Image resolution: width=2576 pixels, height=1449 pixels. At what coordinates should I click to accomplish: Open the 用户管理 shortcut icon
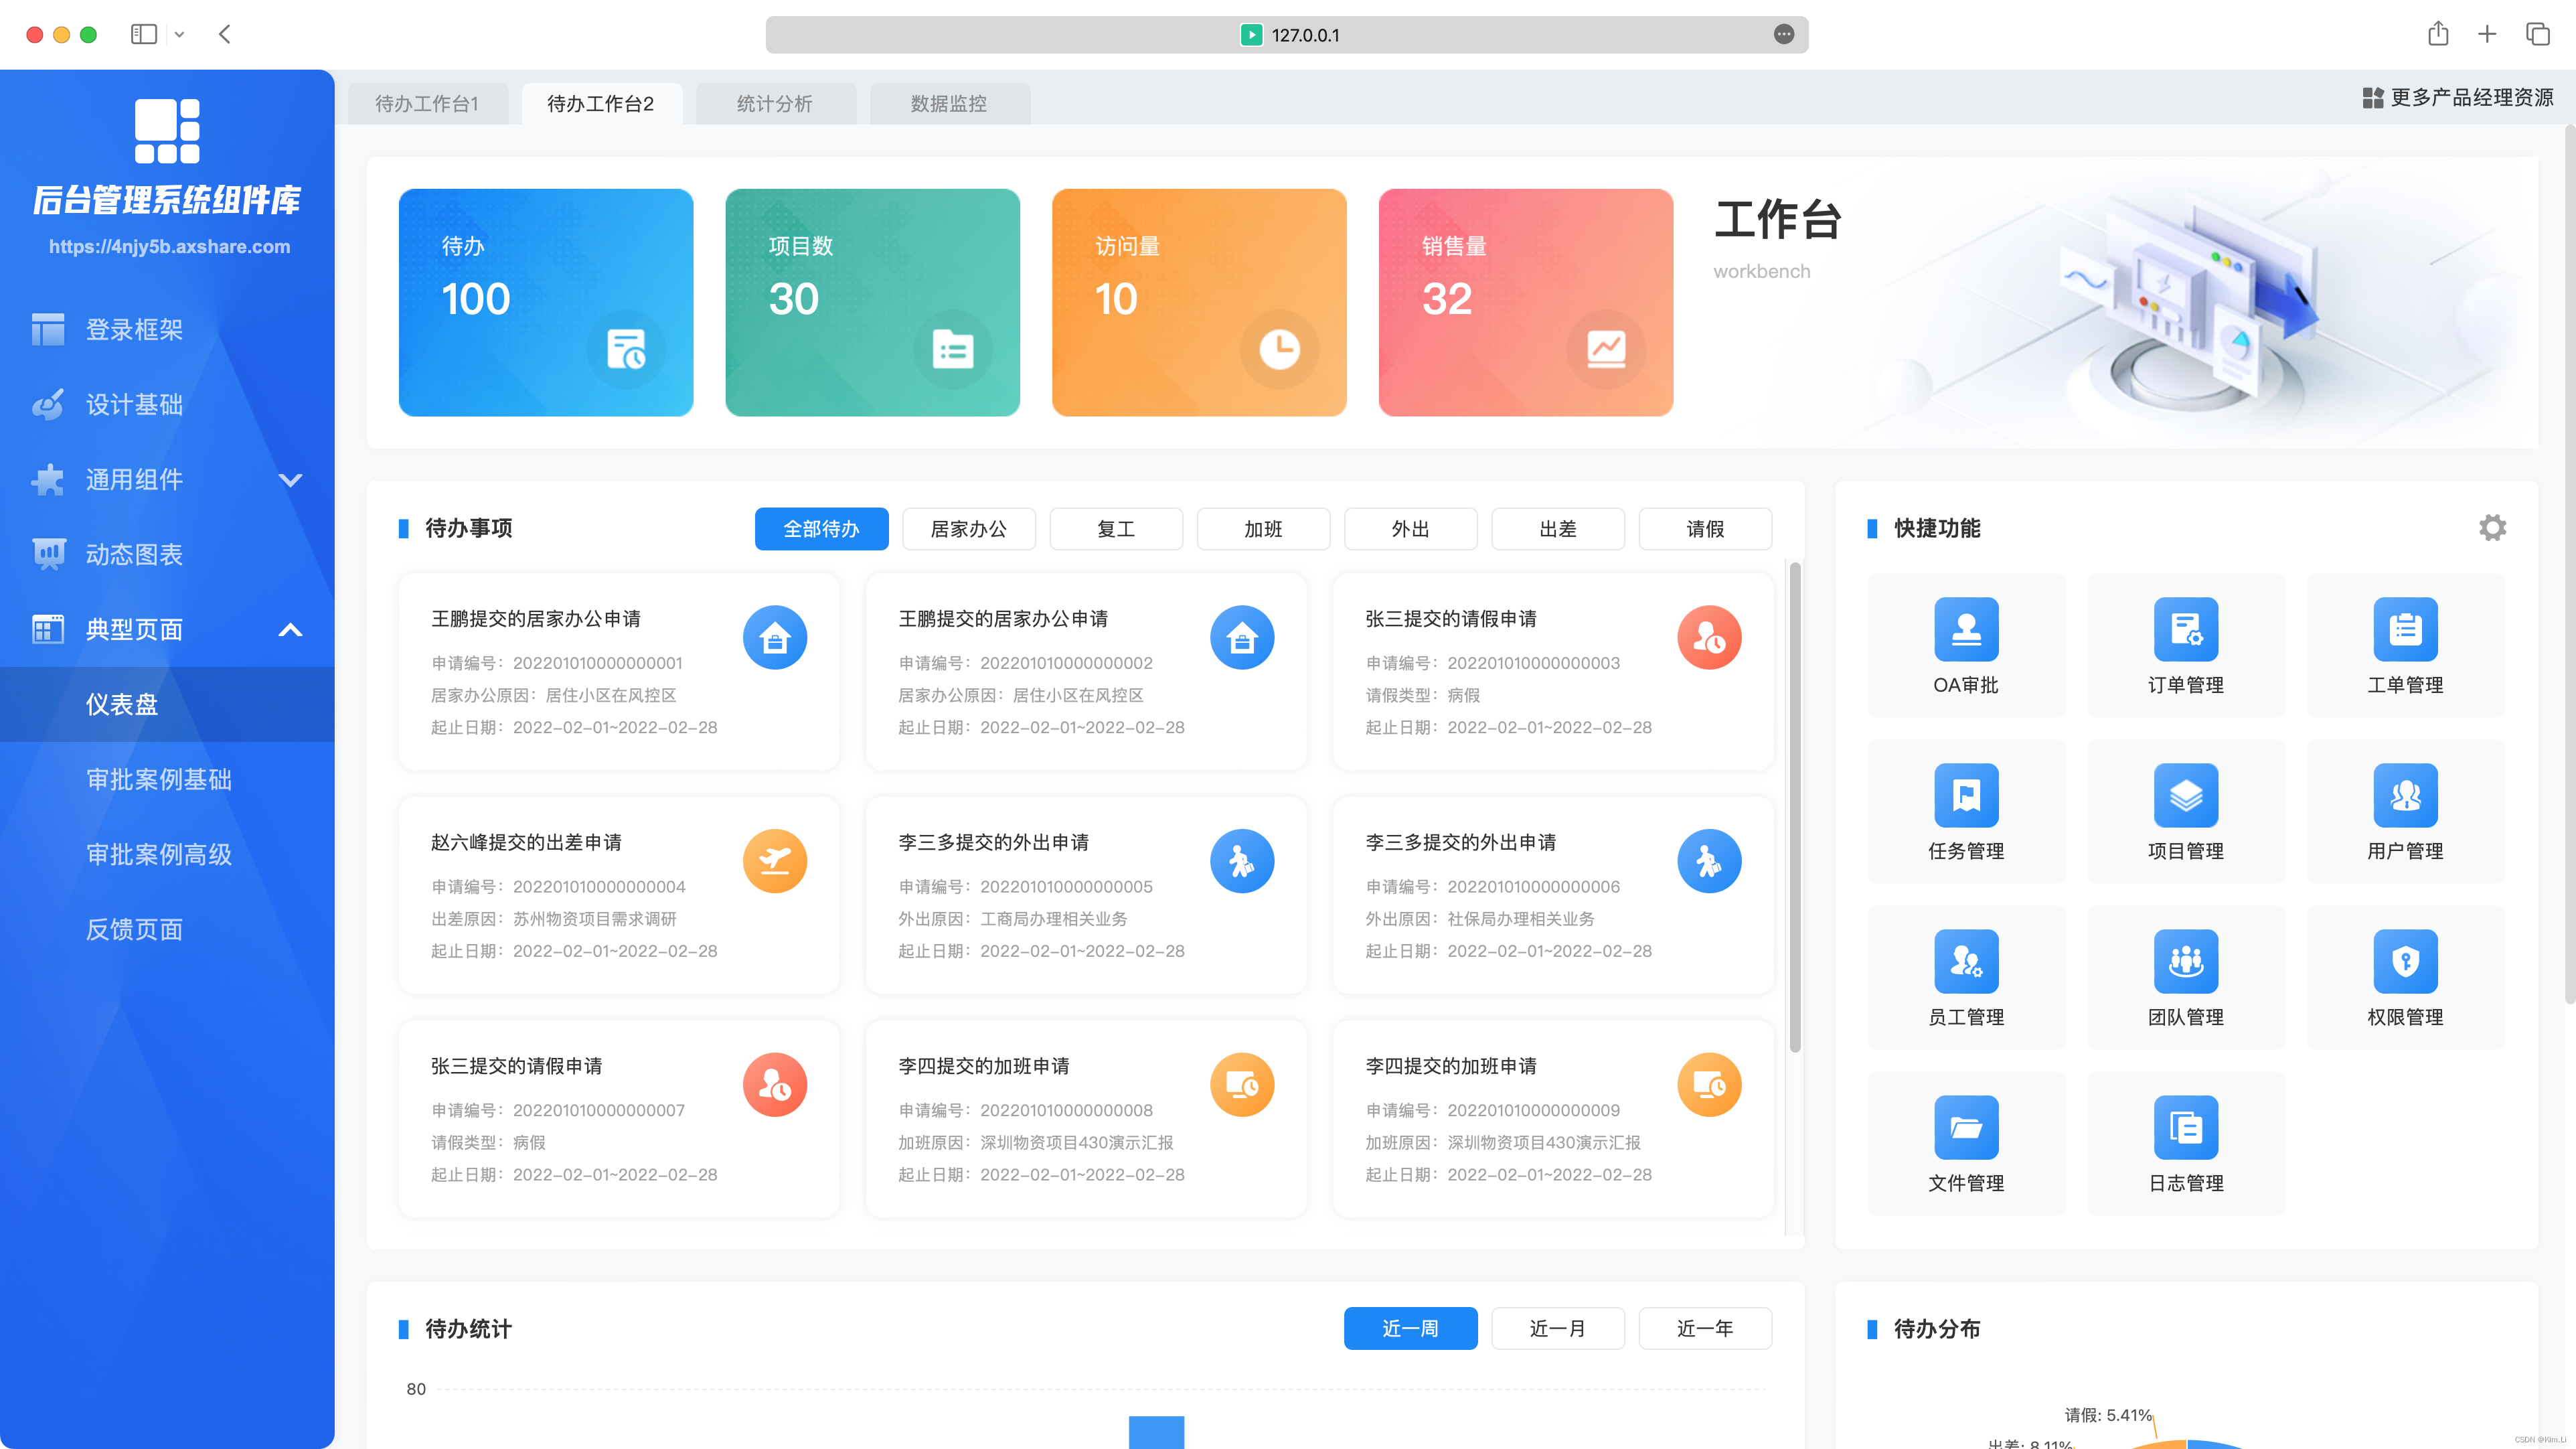(2405, 795)
